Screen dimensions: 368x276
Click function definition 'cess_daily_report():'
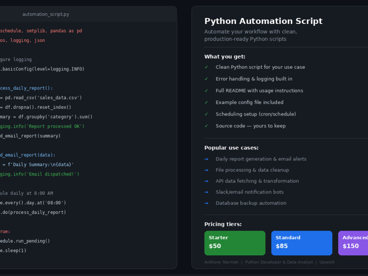click(26, 88)
